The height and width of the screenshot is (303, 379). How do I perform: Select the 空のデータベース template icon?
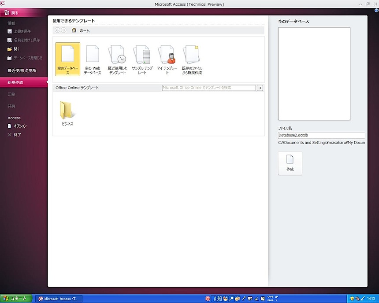(67, 59)
